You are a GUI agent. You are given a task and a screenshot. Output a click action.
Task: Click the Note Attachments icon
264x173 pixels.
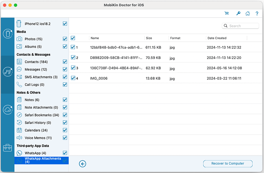point(19,107)
